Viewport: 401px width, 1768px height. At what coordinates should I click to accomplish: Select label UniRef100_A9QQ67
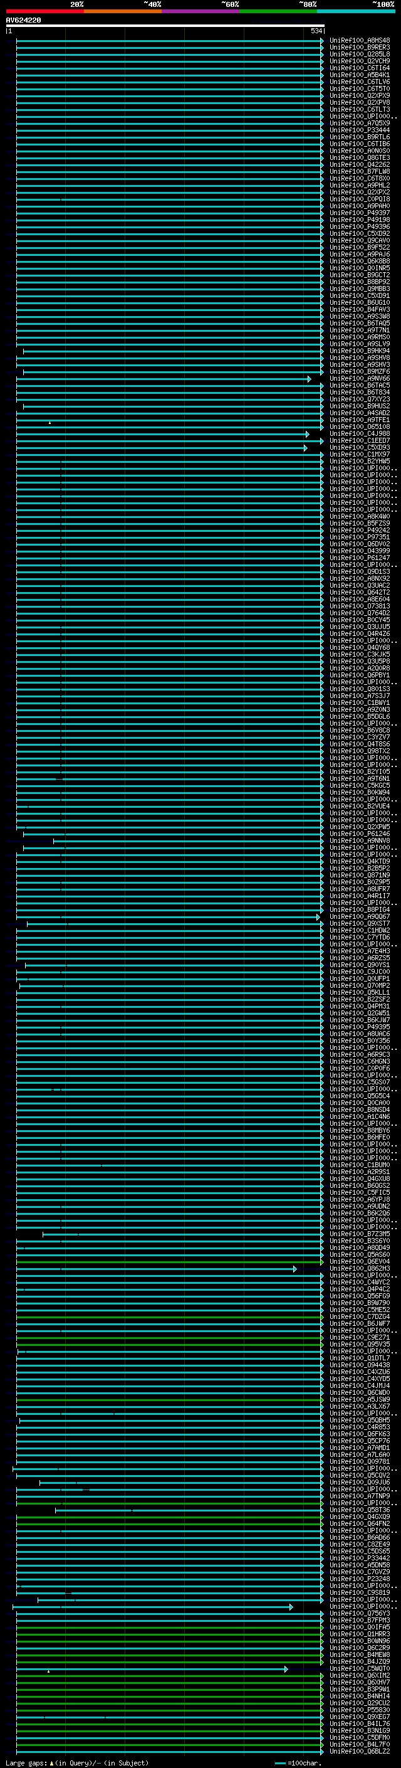click(x=360, y=916)
